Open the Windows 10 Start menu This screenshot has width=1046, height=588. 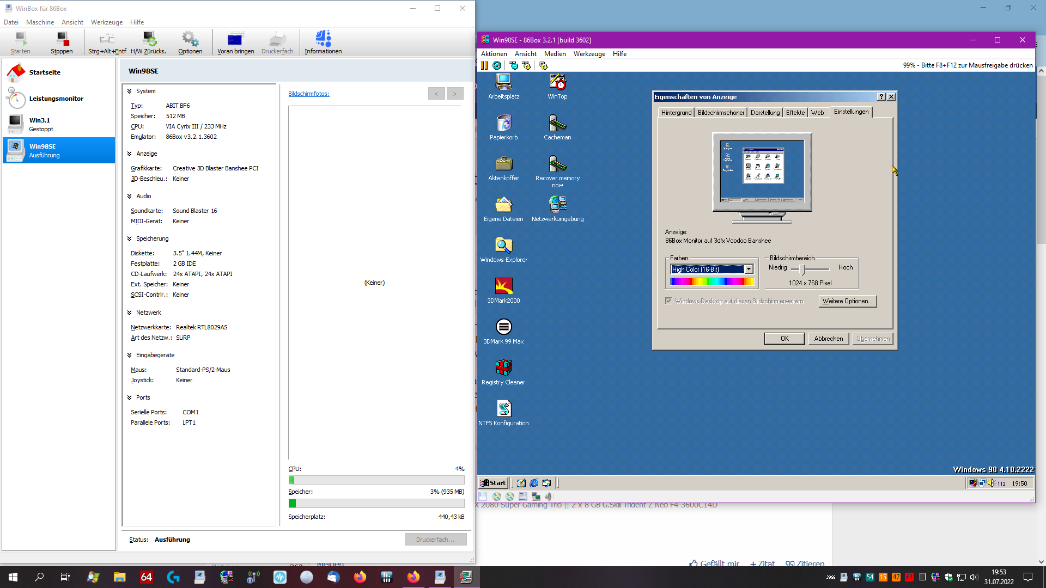pos(13,577)
